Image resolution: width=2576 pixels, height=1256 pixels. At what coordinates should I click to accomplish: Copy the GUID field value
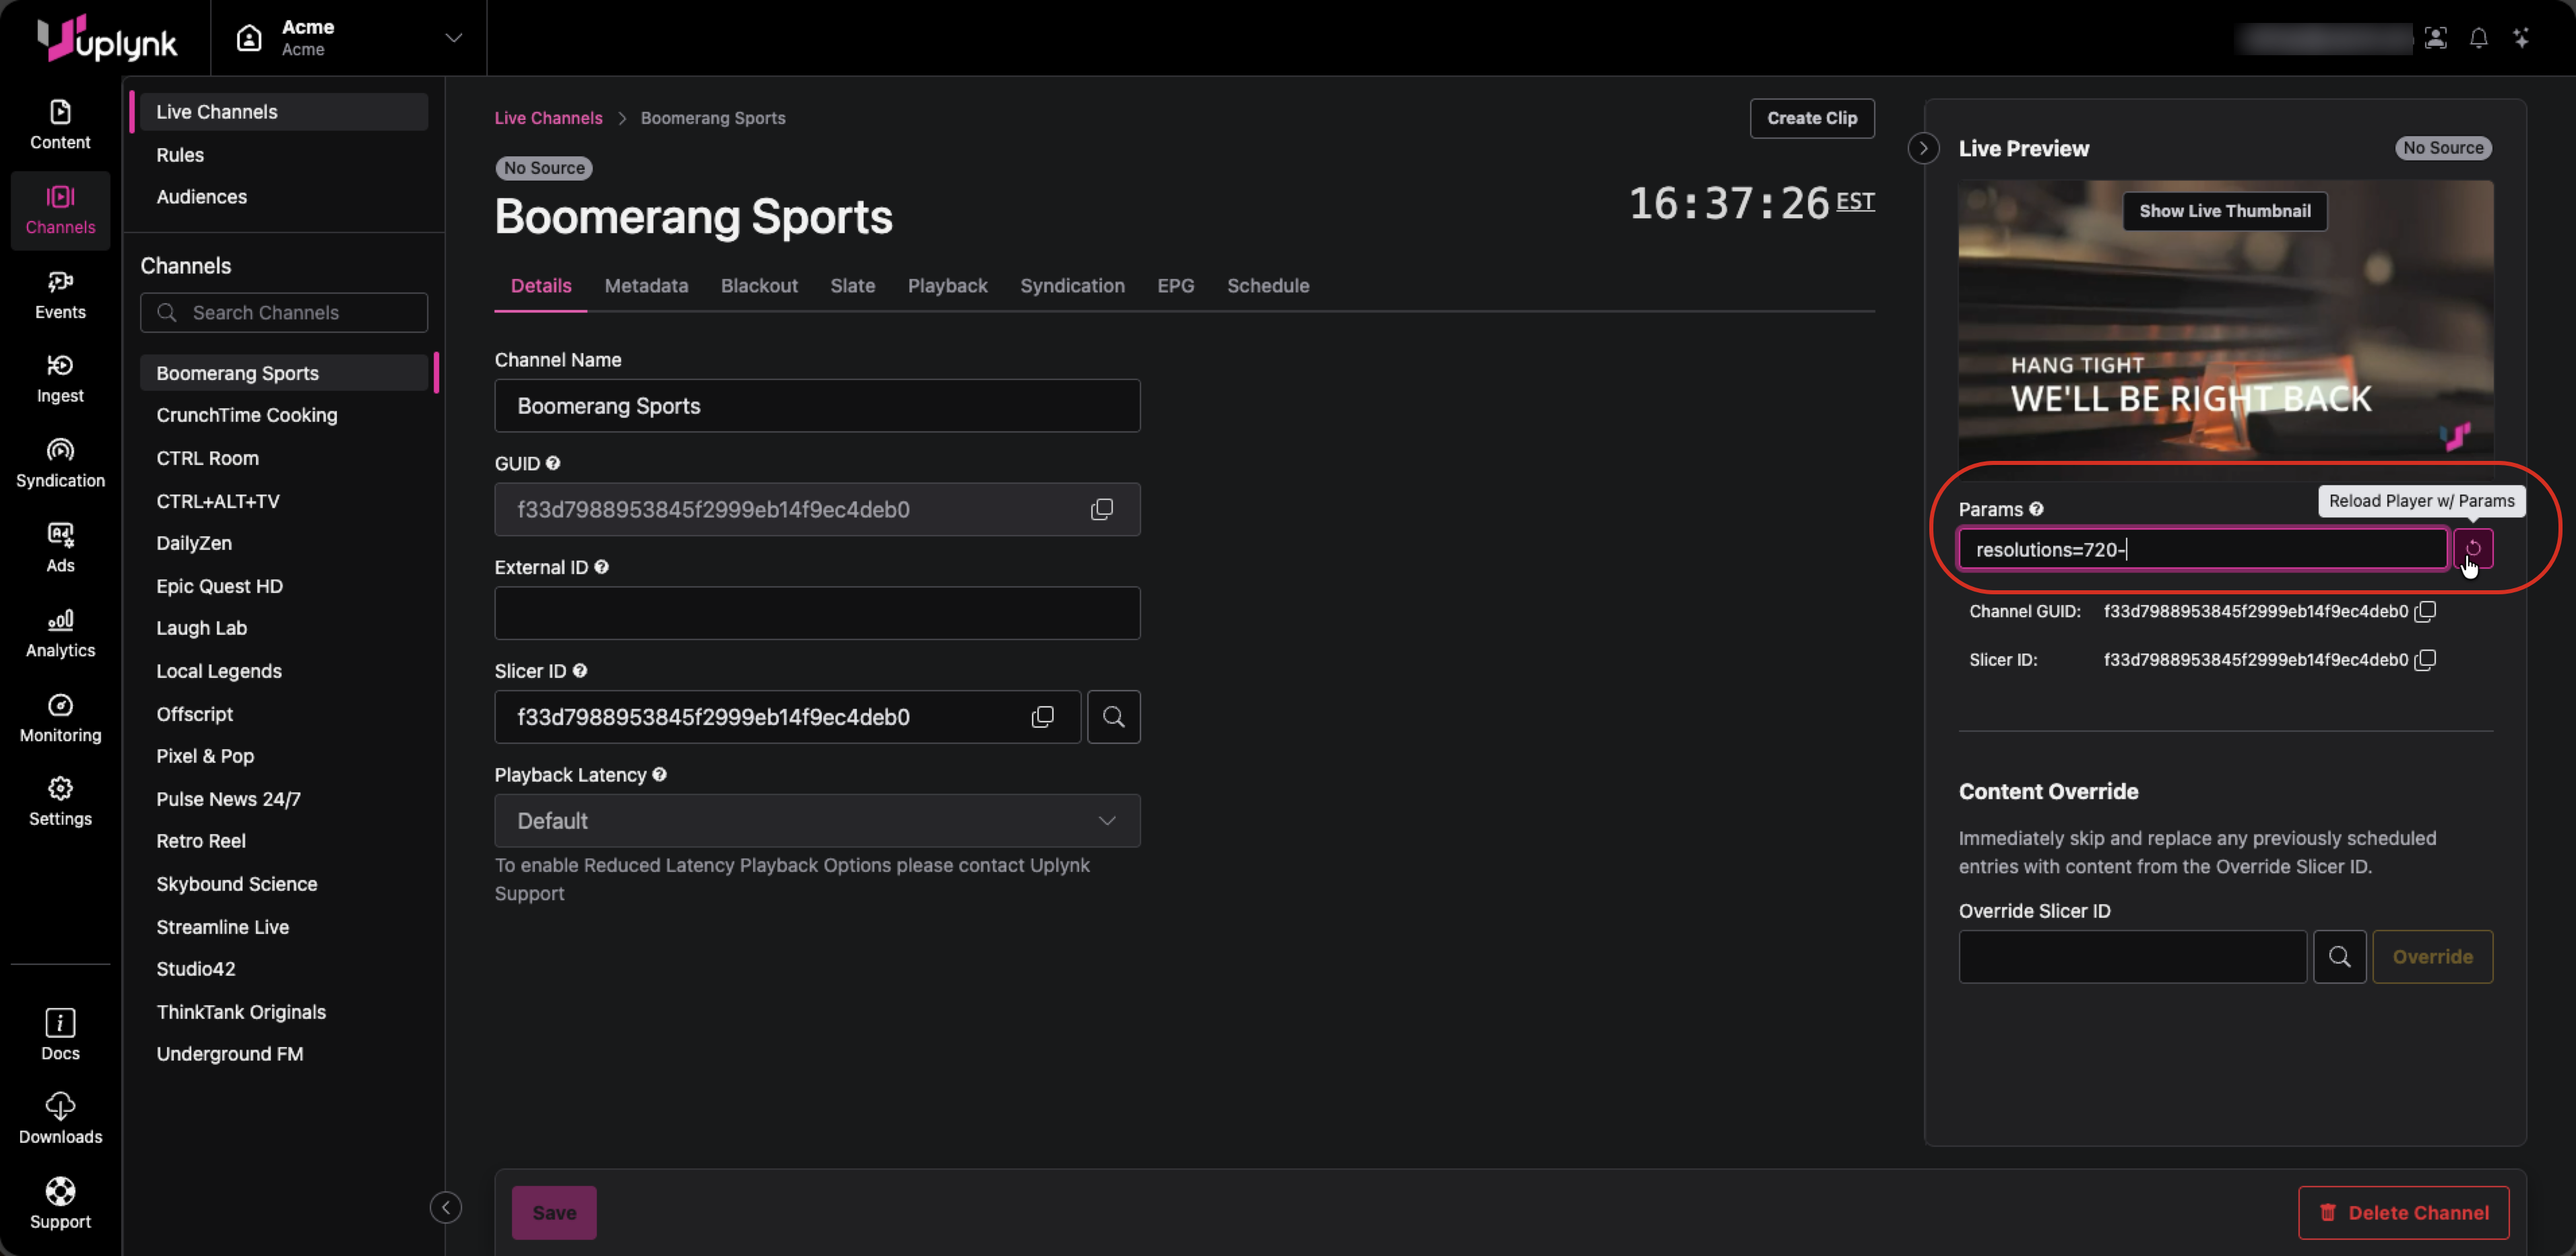pyautogui.click(x=1101, y=509)
